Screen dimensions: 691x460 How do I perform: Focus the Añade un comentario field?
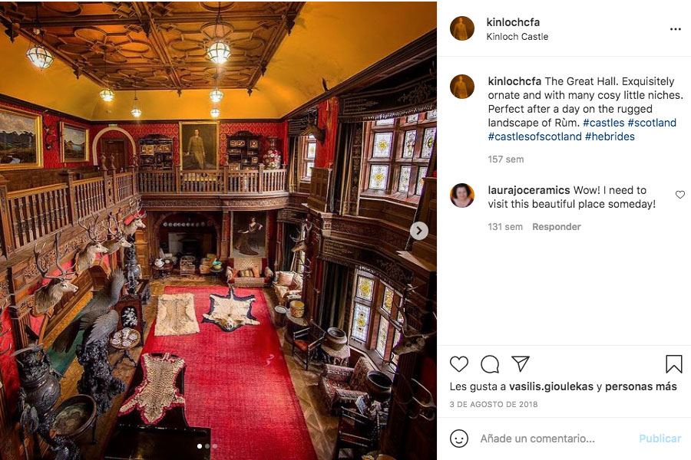click(x=555, y=439)
